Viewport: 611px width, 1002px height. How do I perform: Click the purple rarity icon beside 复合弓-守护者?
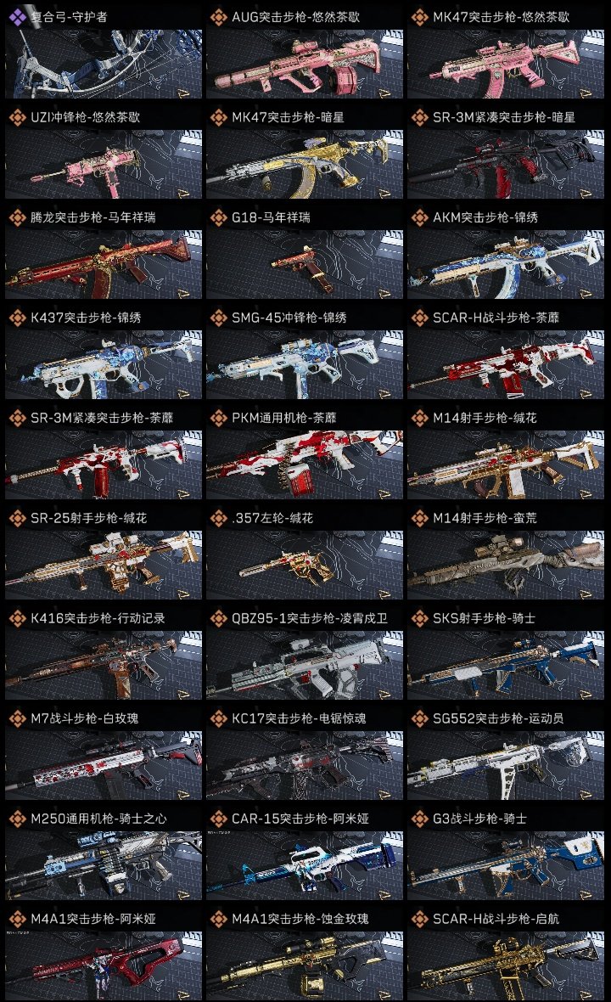[17, 17]
